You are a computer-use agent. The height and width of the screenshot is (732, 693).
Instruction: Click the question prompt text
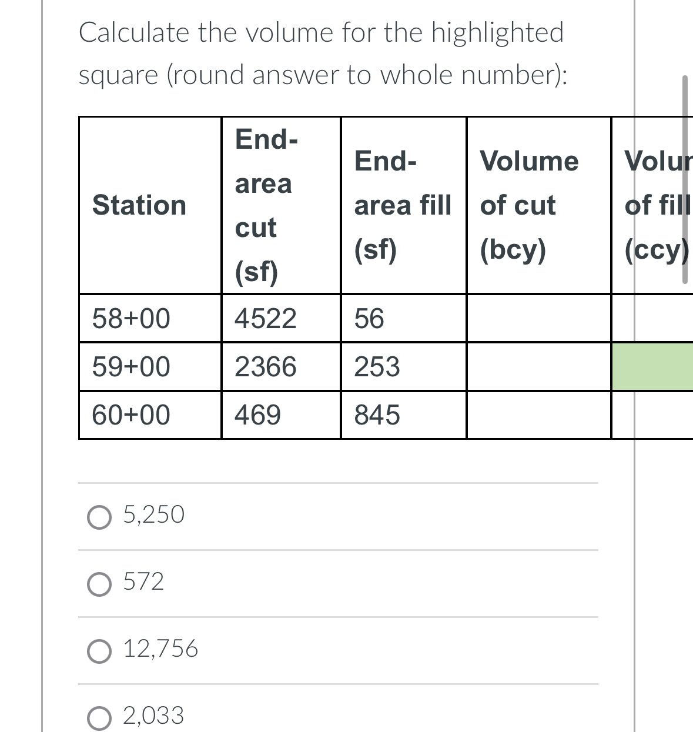coord(322,53)
